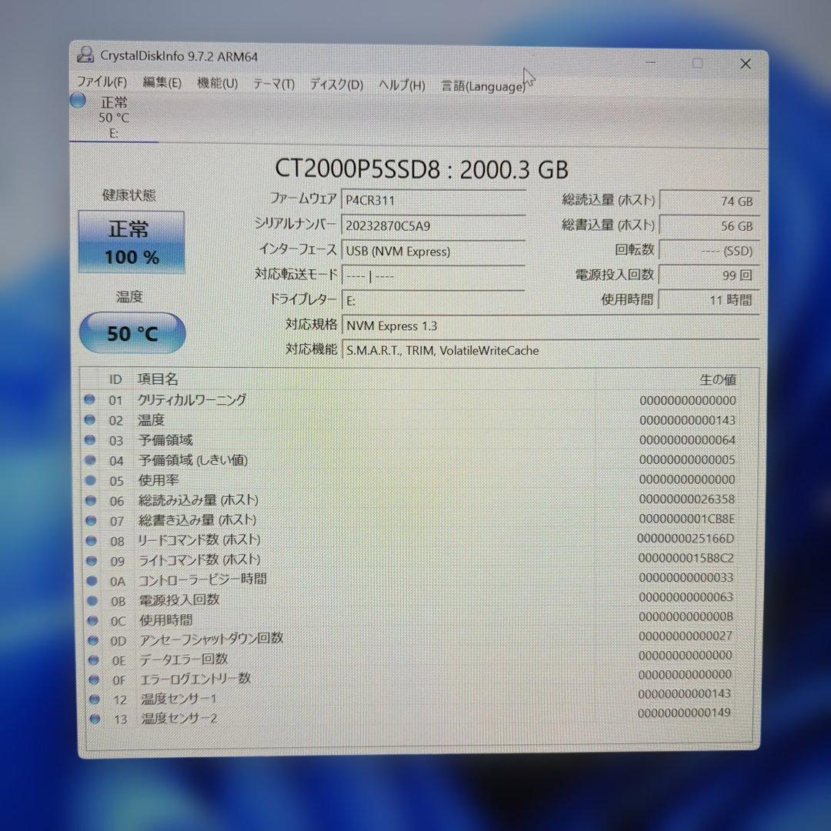Click the 正常 100% health status badge
831x831 pixels.
click(131, 242)
